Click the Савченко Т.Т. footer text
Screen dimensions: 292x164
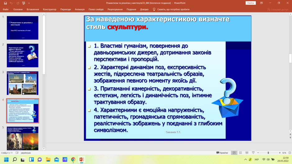[173, 132]
